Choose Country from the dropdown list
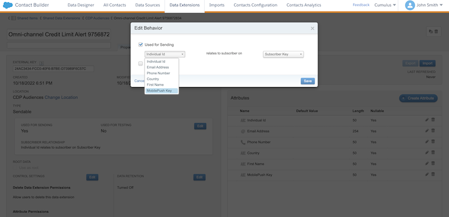The height and width of the screenshot is (217, 449). point(162,79)
